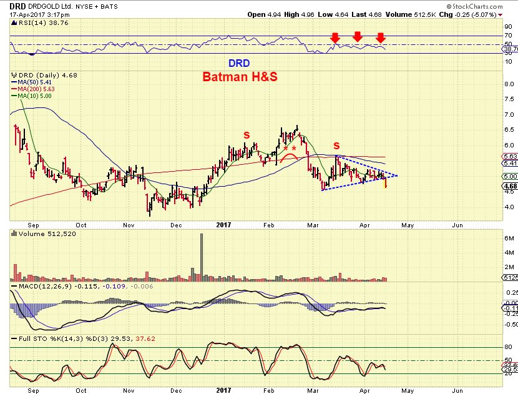This screenshot has height=394, width=518.
Task: Click the red Batman H&S annotation
Action: (x=240, y=77)
